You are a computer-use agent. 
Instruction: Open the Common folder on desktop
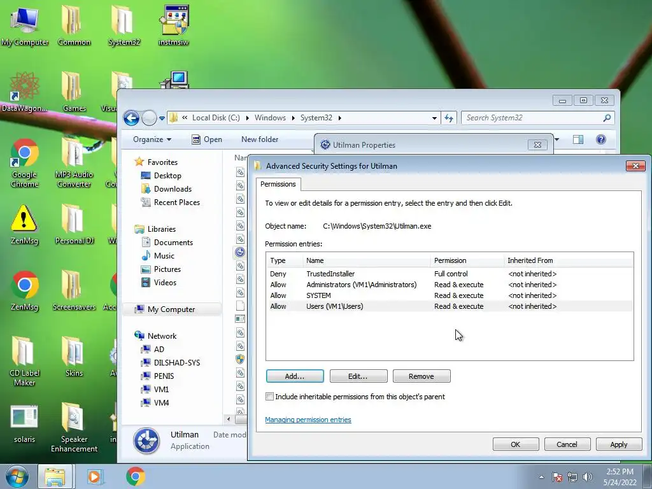click(x=74, y=26)
